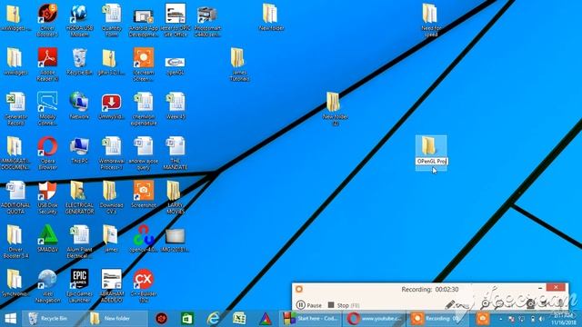Image resolution: width=582 pixels, height=327 pixels.
Task: Open the HSDPA USB Modem shortcut
Action: click(79, 19)
